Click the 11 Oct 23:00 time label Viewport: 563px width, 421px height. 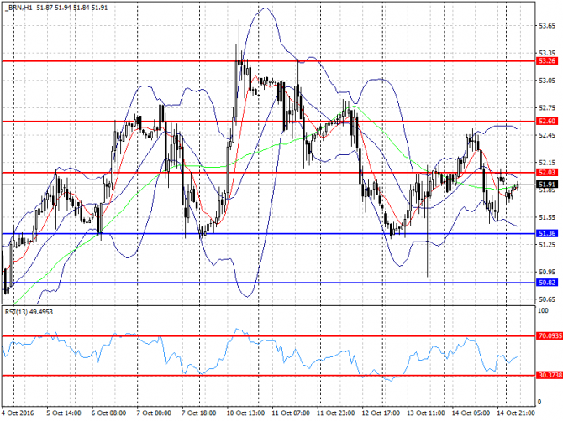click(336, 413)
